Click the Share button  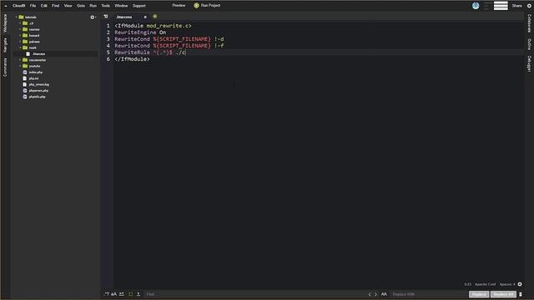pos(516,6)
